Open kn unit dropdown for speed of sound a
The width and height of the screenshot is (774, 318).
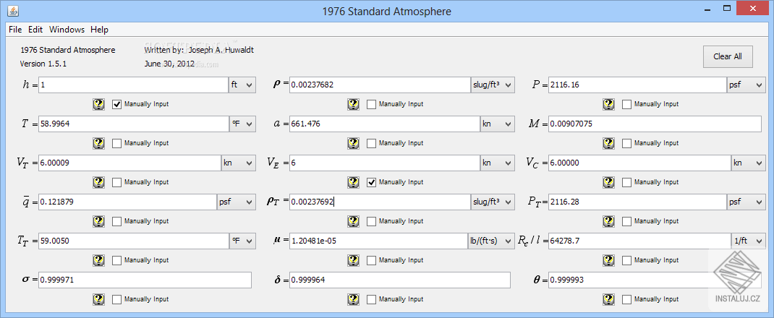pos(497,124)
